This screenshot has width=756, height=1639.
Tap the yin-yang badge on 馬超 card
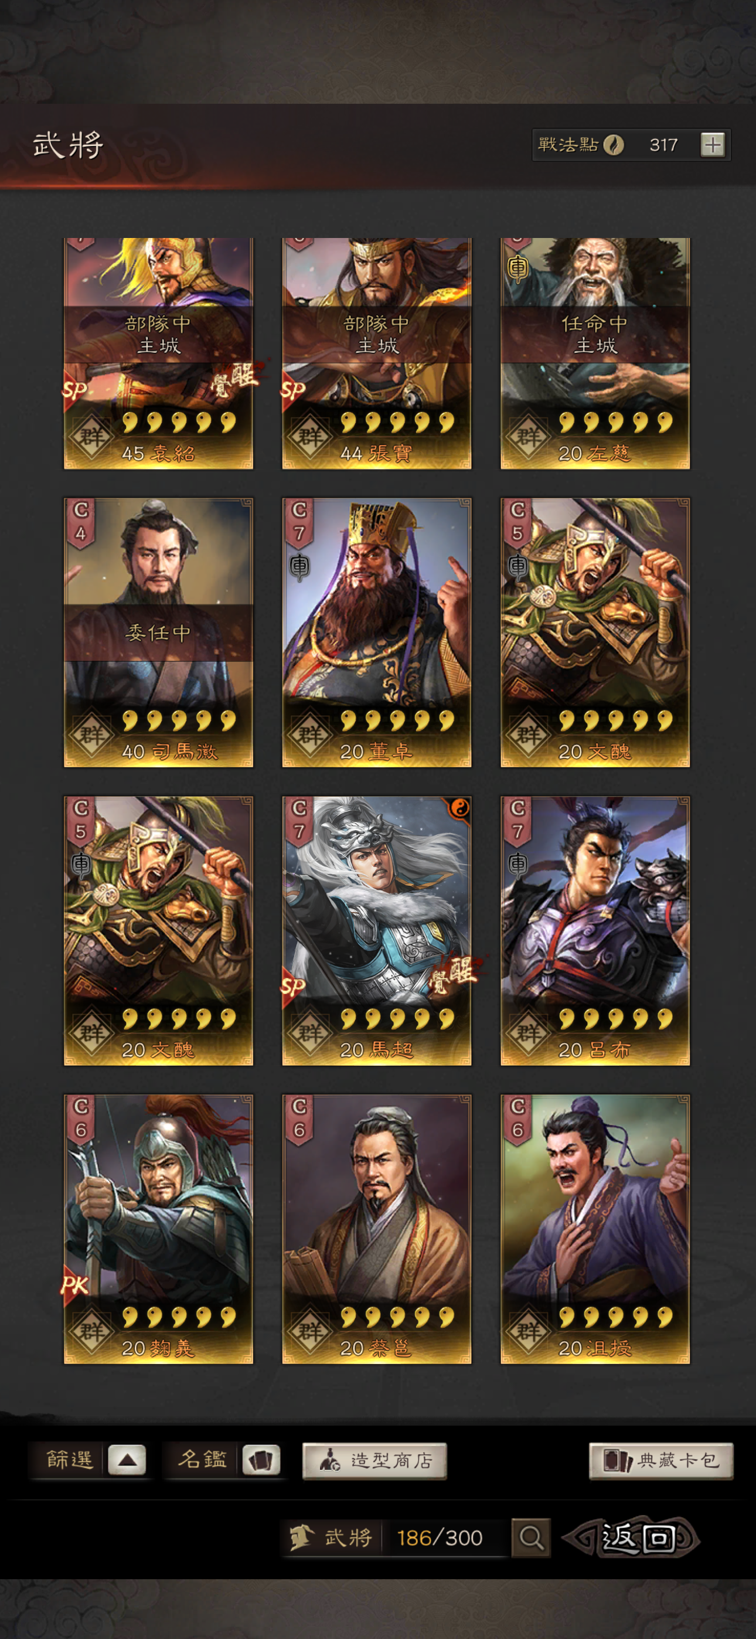pyautogui.click(x=459, y=808)
